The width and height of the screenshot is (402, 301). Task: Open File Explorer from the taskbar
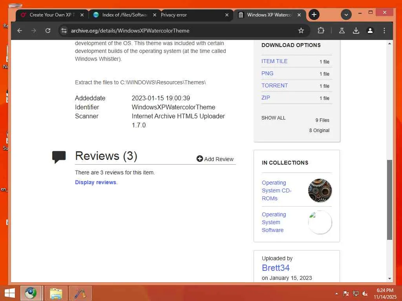point(56,293)
